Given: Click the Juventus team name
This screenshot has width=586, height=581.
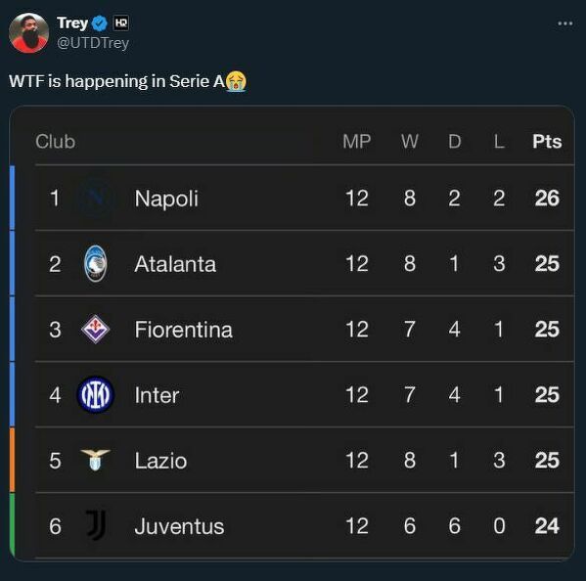Looking at the screenshot, I should (x=179, y=526).
